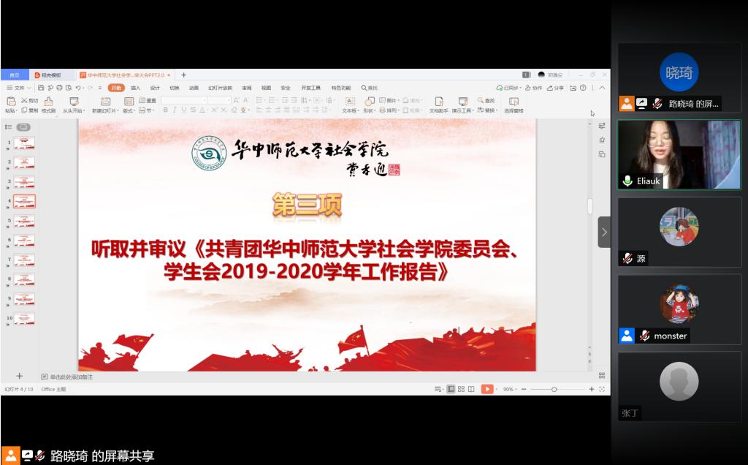Toggle italic text formatting
748x465 pixels.
click(174, 110)
